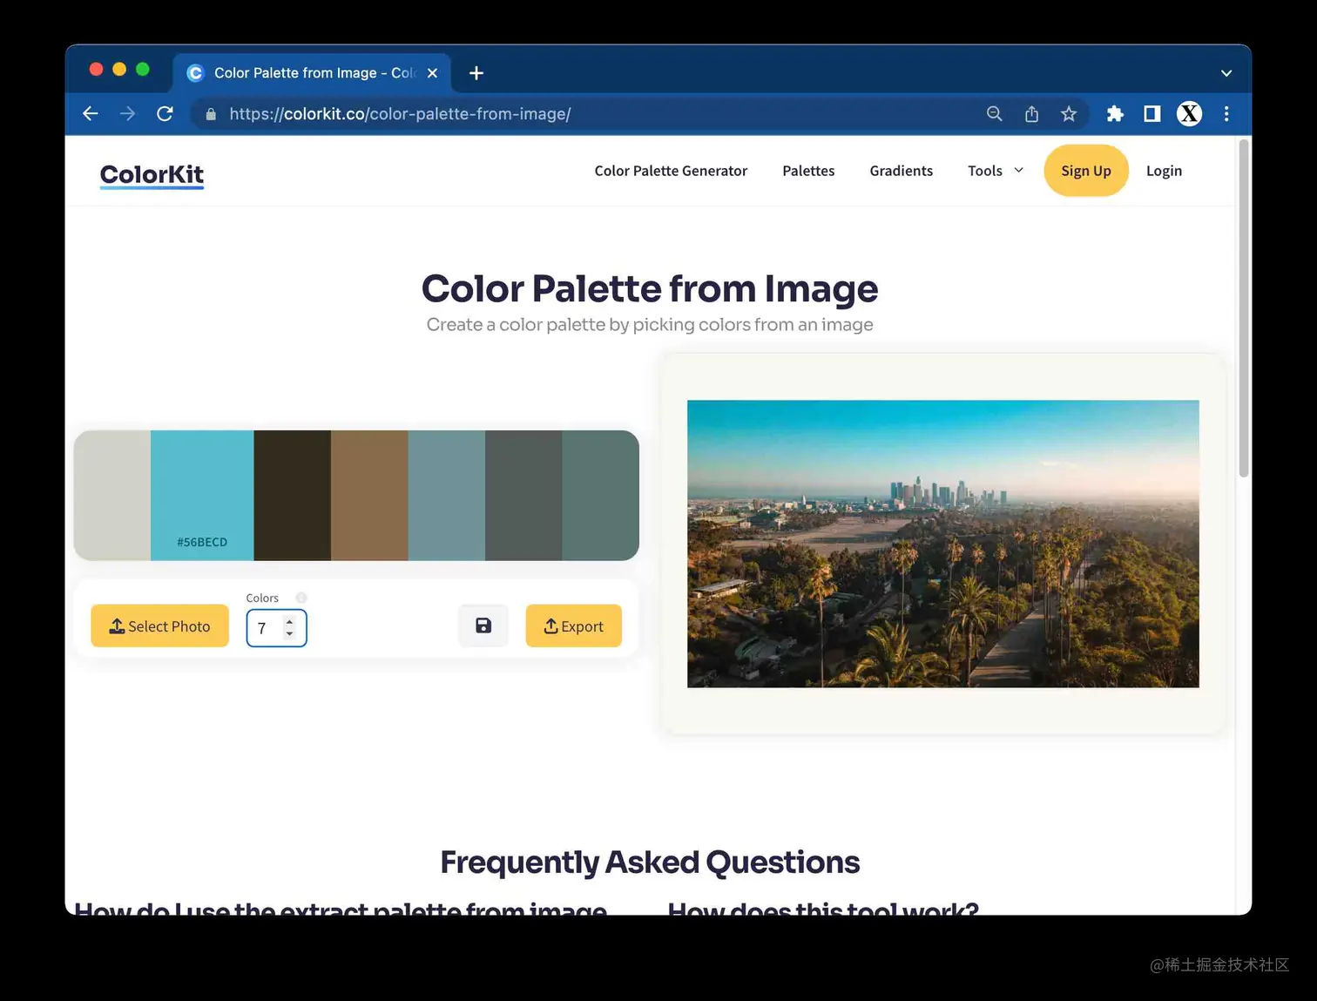Select the muted blue-gray swatch
Screen dimensions: 1317x1001
pyautogui.click(x=446, y=496)
